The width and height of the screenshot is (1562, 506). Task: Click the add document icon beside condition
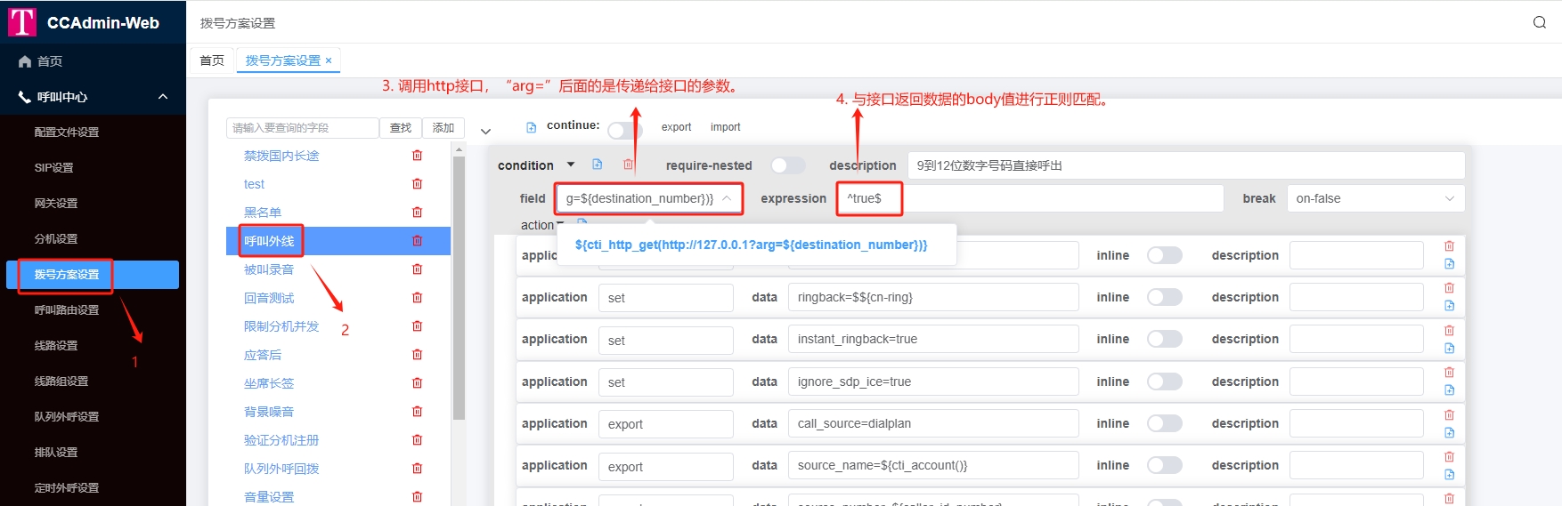[598, 165]
